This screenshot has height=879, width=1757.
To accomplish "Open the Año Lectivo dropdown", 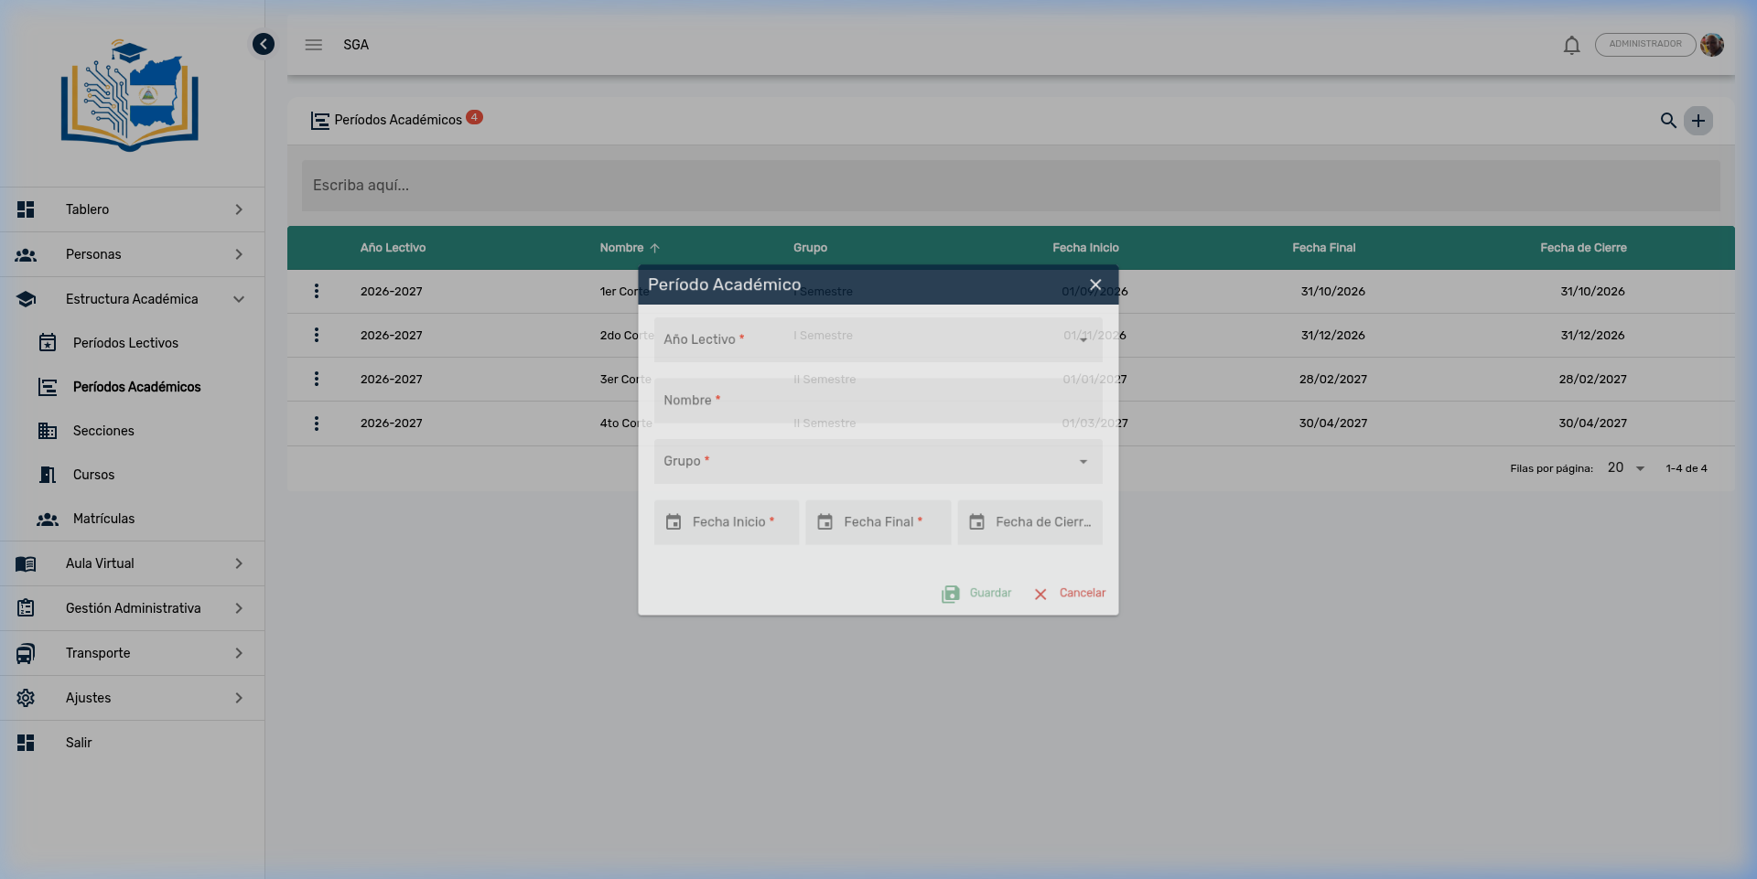I will coord(877,339).
